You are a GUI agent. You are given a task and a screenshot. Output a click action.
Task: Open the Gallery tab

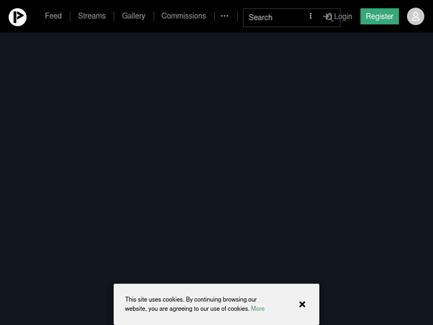coord(133,16)
